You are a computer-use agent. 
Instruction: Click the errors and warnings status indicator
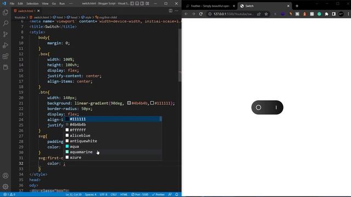click(x=9, y=195)
